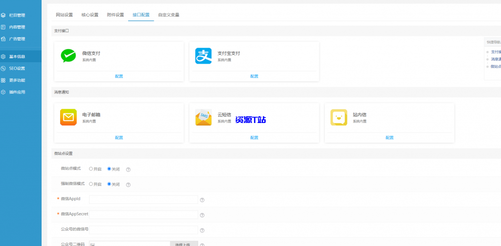Select 关闭 for 强制微信模式
The width and height of the screenshot is (501, 246).
pos(109,184)
